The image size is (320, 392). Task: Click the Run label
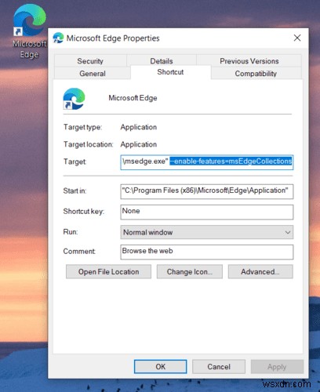coord(71,232)
